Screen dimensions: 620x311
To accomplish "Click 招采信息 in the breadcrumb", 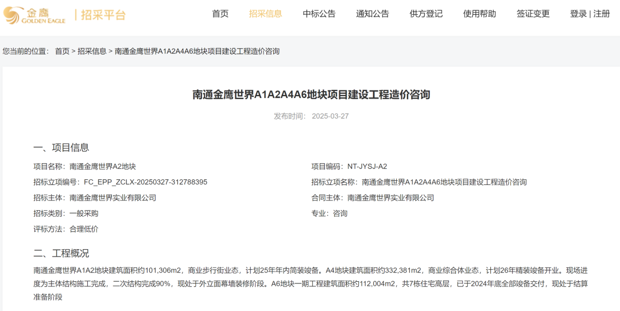I will click(x=92, y=52).
